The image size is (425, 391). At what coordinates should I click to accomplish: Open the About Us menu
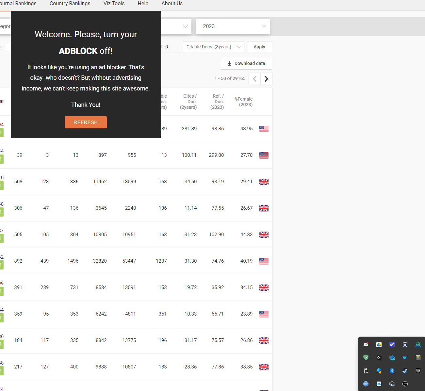pos(172,4)
